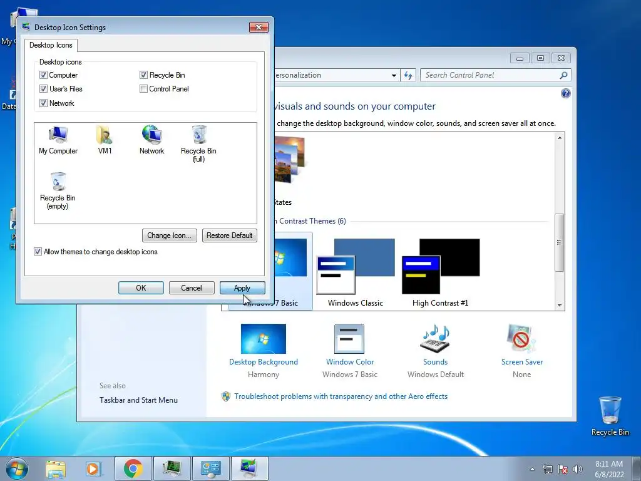Click theme list scroll up arrow
Screen dimensions: 641x481
pos(560,138)
